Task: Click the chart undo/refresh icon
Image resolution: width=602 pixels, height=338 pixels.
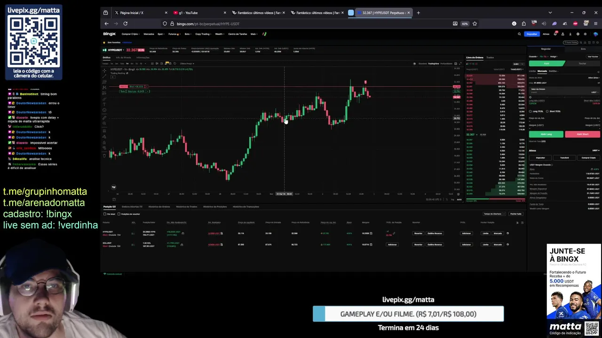Action: coord(175,63)
